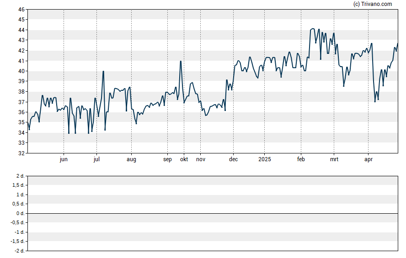
Task: Select the '1 d.' lower chart label
Action: click(21, 195)
